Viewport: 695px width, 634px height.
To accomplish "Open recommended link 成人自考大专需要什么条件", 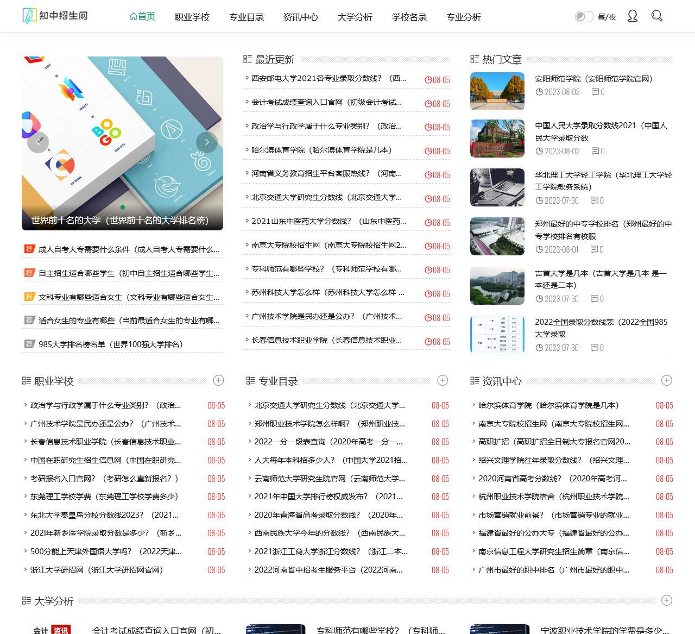I will (x=129, y=249).
